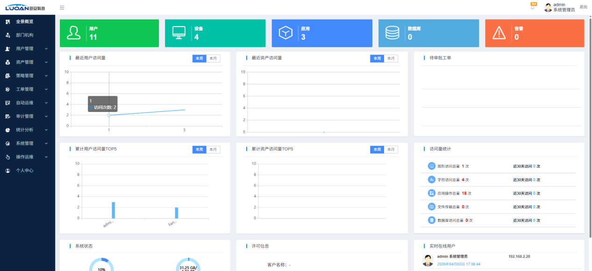The width and height of the screenshot is (592, 271).
Task: Expand the 用户管理 chevron
Action: (46, 49)
